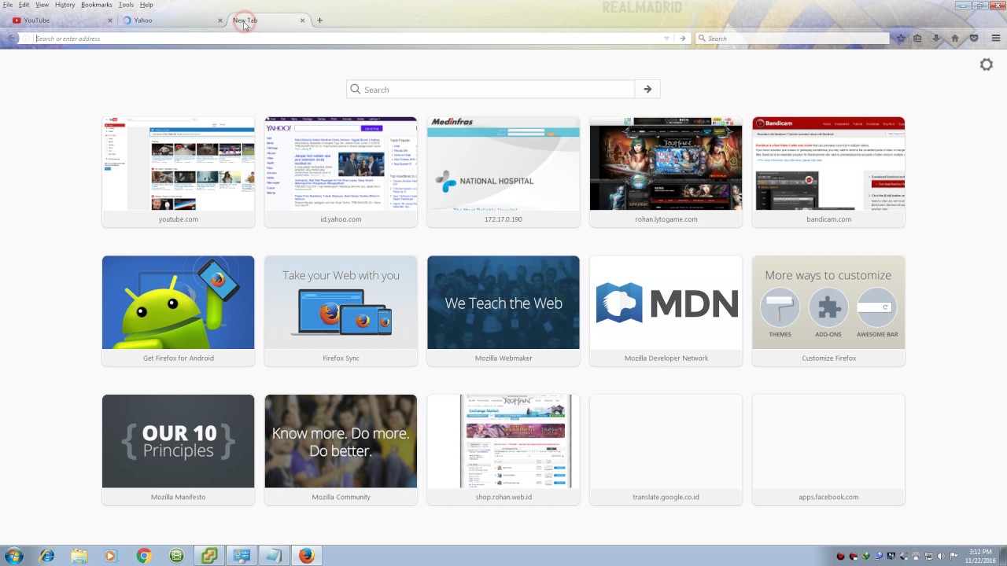
Task: Click the Back navigation arrow
Action: tap(11, 38)
